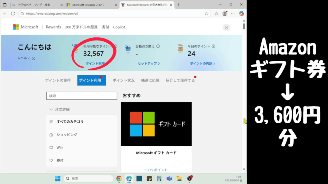The image size is (328, 184).
Task: Open OBS Studio from the taskbar
Action: point(190,178)
